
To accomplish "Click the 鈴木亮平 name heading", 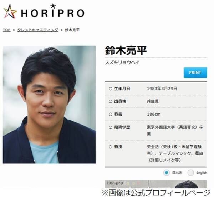I will click(x=126, y=50).
